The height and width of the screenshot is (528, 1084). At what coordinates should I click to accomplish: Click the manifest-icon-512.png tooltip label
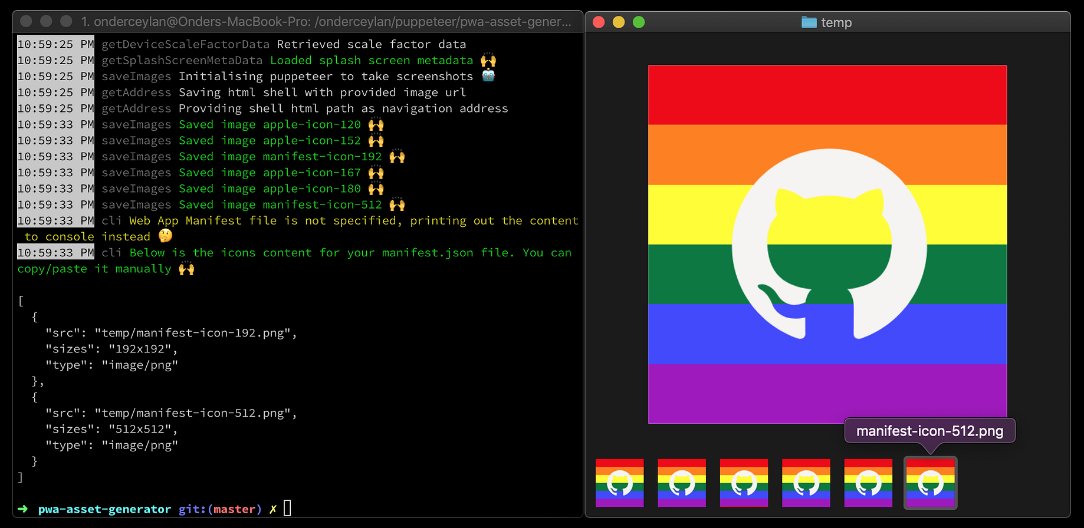929,431
